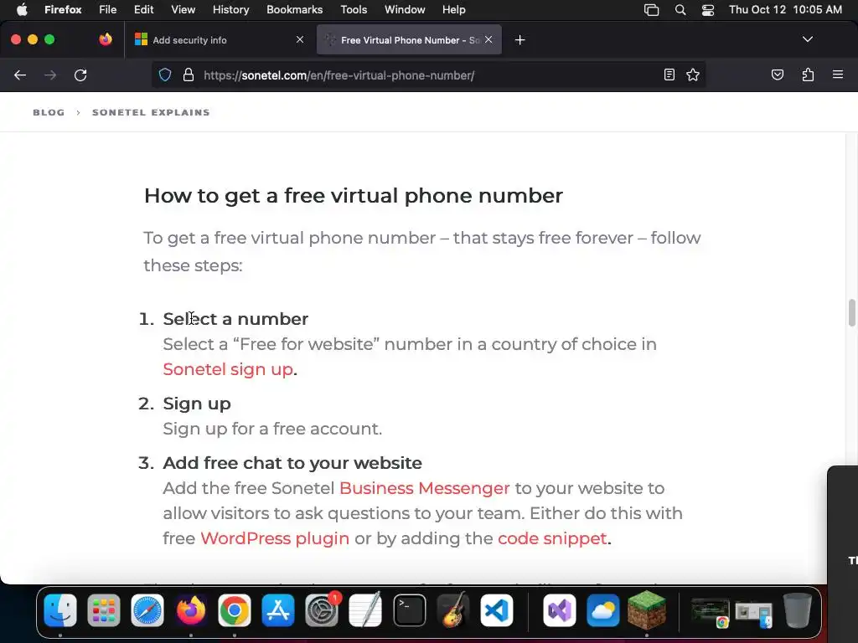Open Spotlight search in menu bar
Viewport: 858px width, 643px height.
click(680, 10)
